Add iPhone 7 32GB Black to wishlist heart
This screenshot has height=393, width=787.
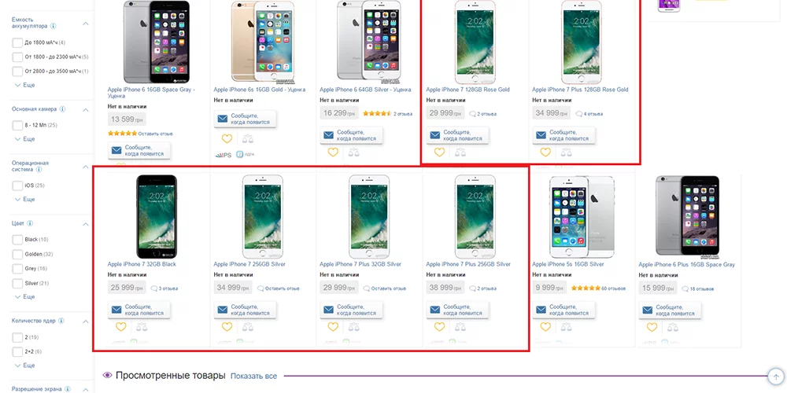click(120, 327)
